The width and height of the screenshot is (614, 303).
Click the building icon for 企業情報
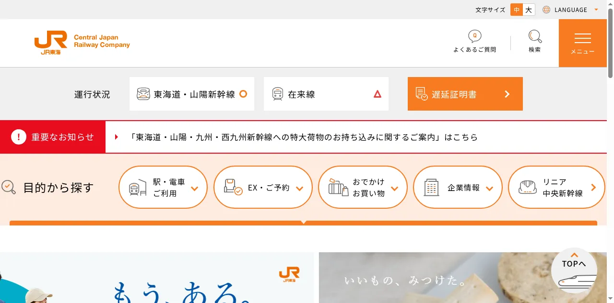(432, 187)
